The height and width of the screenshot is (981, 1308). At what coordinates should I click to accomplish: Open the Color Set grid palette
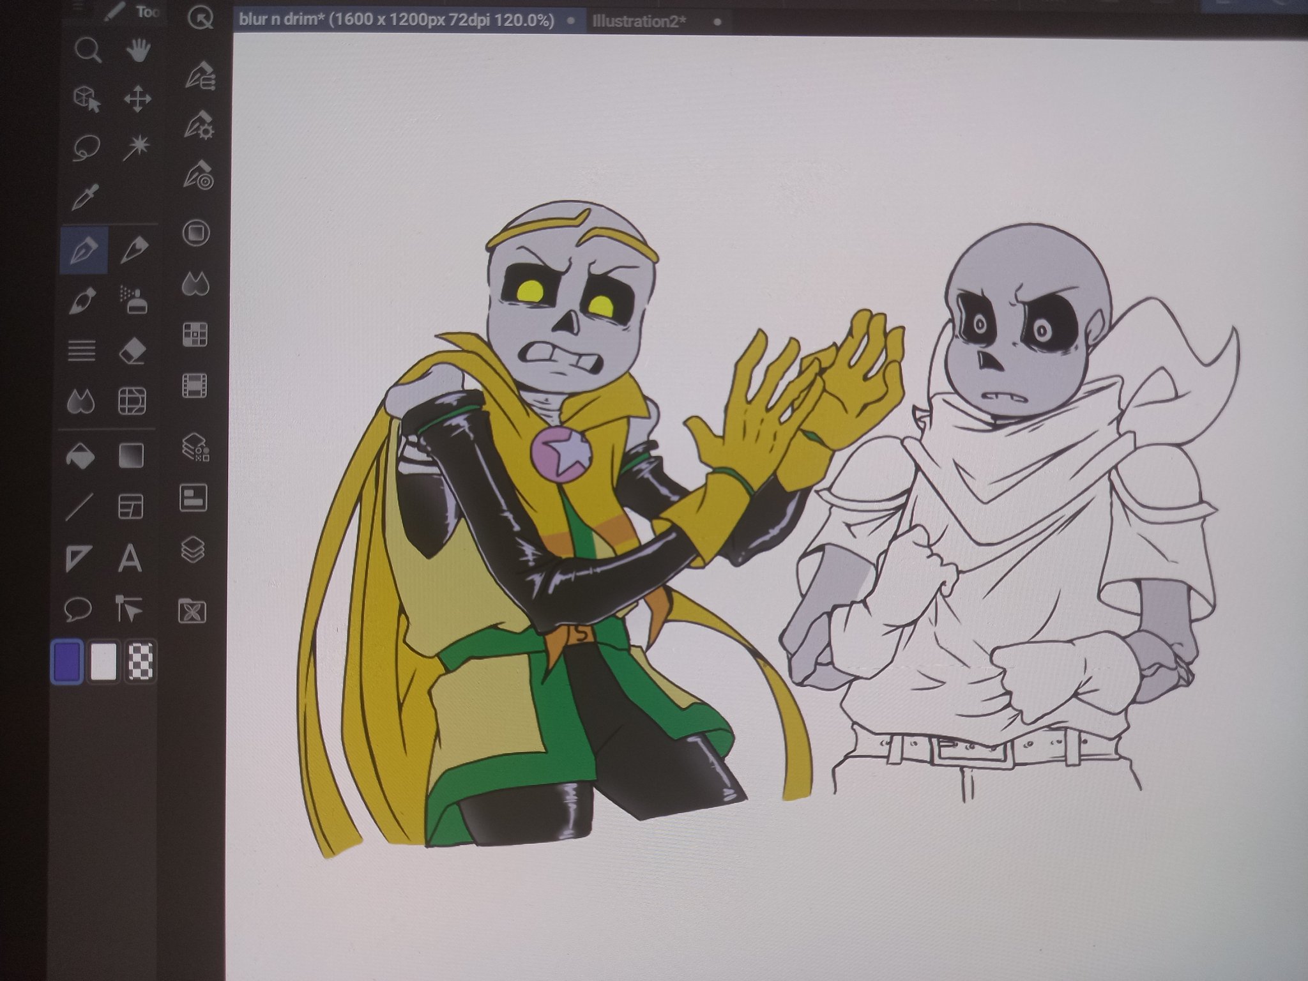(195, 335)
